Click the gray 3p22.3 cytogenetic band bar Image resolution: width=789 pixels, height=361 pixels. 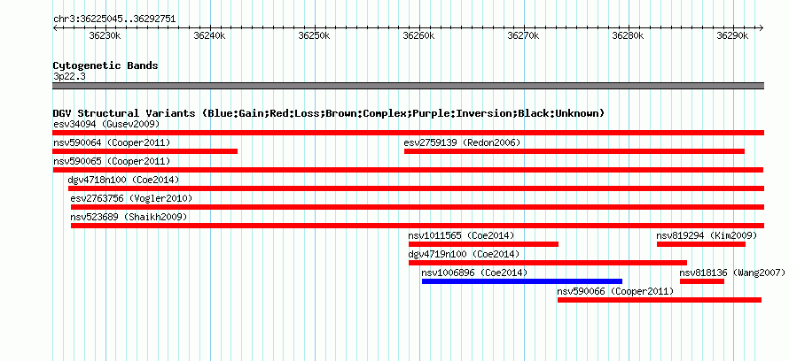[408, 86]
